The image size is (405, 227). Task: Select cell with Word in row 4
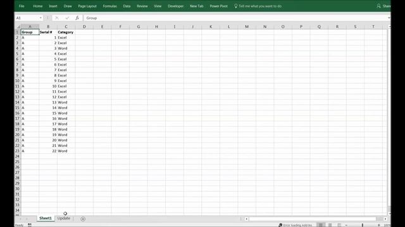[x=66, y=49]
